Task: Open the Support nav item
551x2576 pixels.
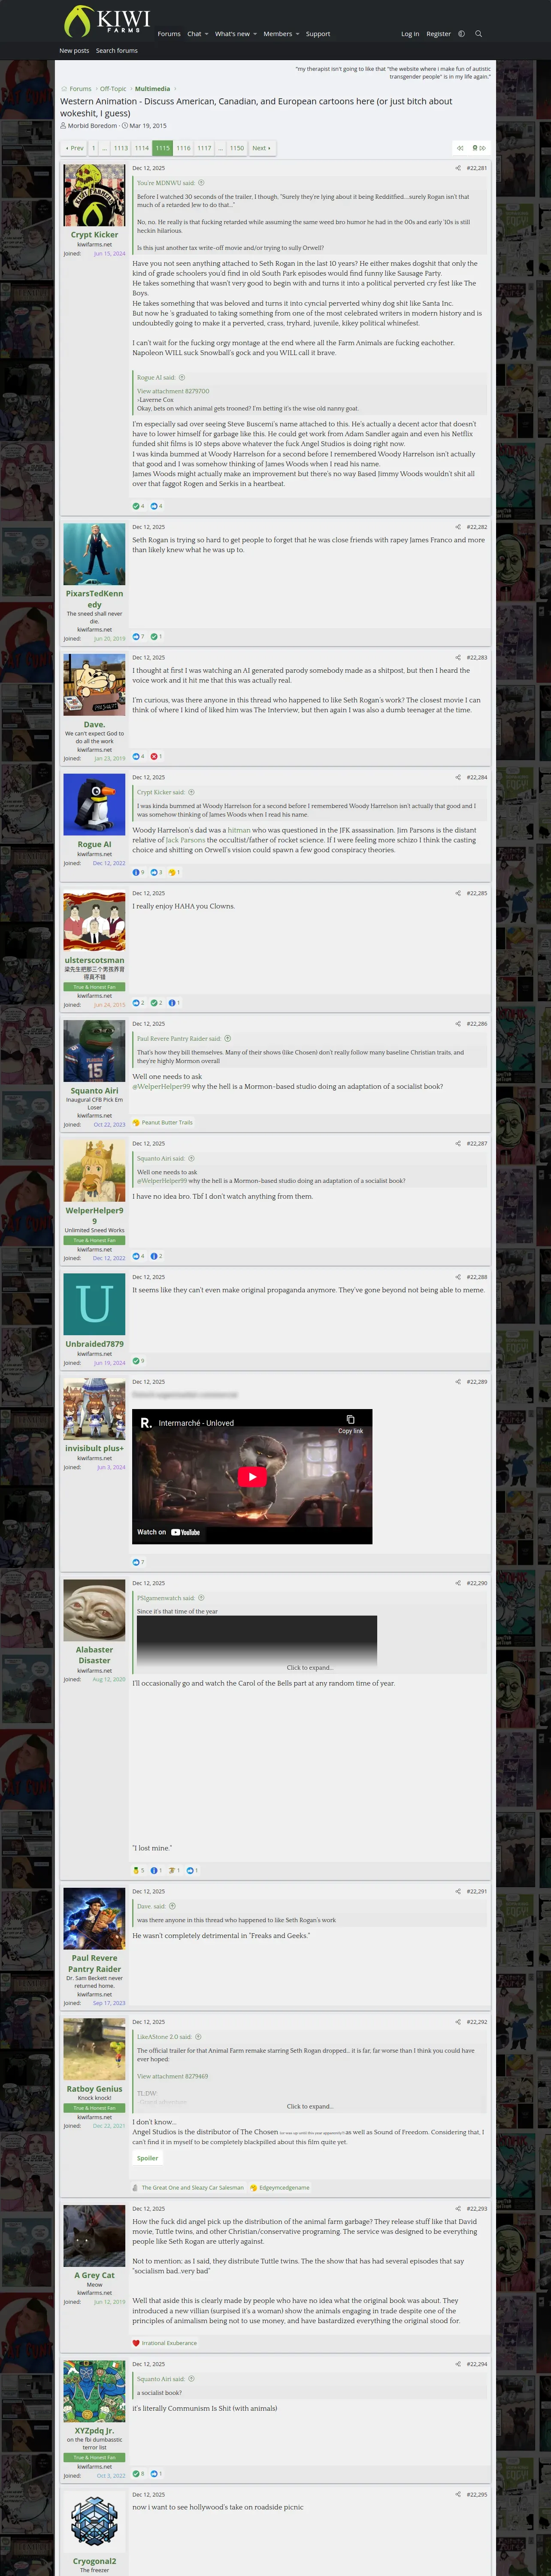Action: (x=318, y=34)
